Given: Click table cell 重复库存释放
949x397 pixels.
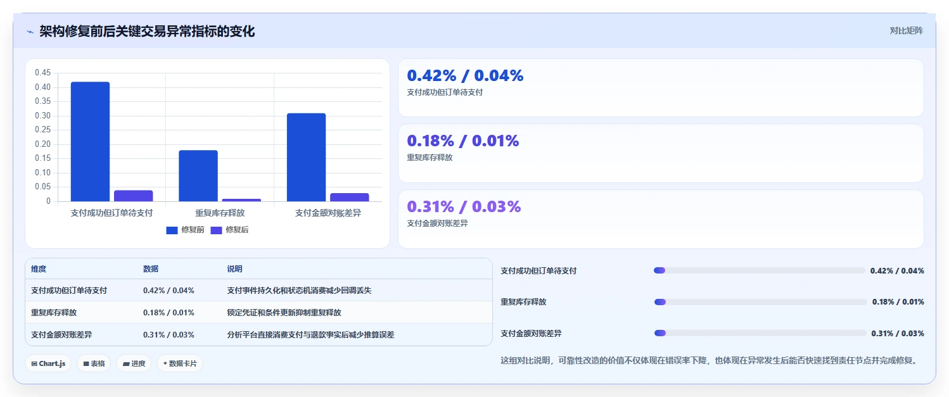Looking at the screenshot, I should pyautogui.click(x=54, y=313).
